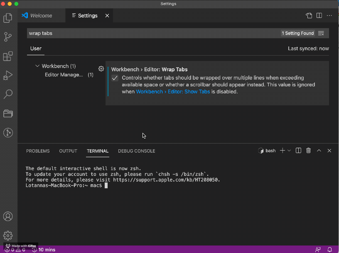Kill terminal with trash icon
339x253 pixels.
[309, 151]
